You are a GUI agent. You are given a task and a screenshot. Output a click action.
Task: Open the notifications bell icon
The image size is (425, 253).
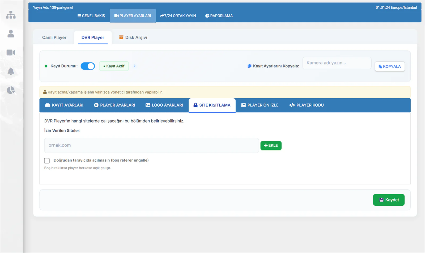[x=11, y=71]
